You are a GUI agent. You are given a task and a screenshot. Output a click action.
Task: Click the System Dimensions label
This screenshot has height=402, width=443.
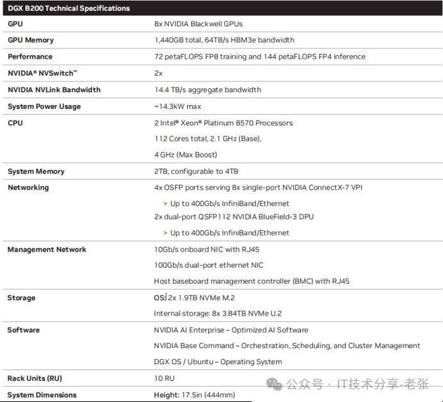42,395
